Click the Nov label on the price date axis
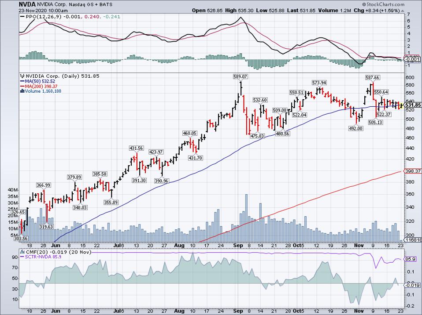Image resolution: width=422 pixels, height=315 pixels. [359, 245]
